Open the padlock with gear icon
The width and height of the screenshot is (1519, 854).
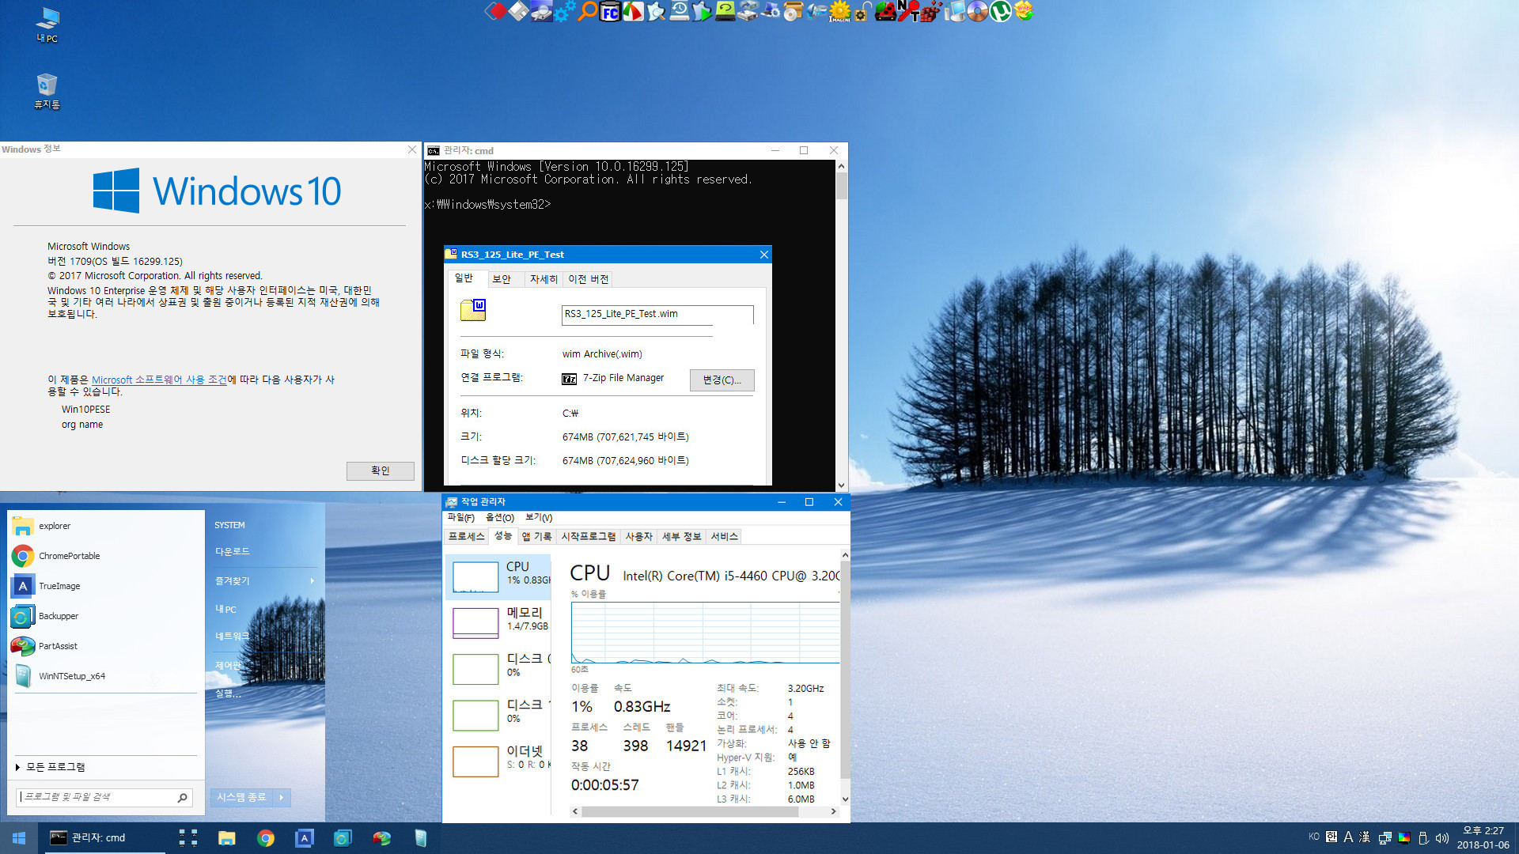[x=863, y=12]
